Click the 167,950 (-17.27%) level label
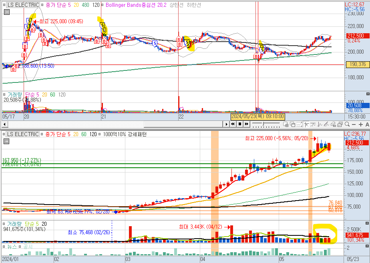This screenshot has height=263, width=370. (x=22, y=161)
